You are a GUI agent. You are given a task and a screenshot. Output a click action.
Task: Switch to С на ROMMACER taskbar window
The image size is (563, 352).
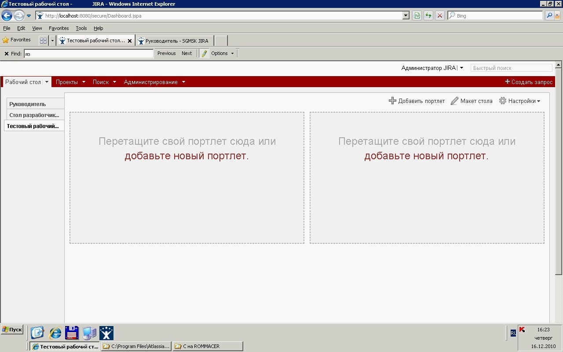click(208, 346)
